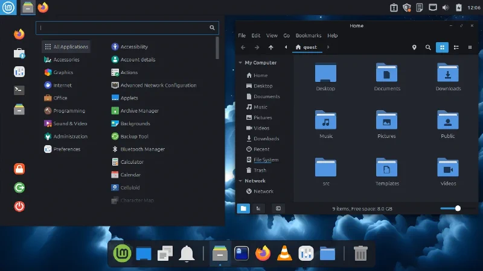Open Software Manager in the menu favorites sidebar

pos(19,53)
